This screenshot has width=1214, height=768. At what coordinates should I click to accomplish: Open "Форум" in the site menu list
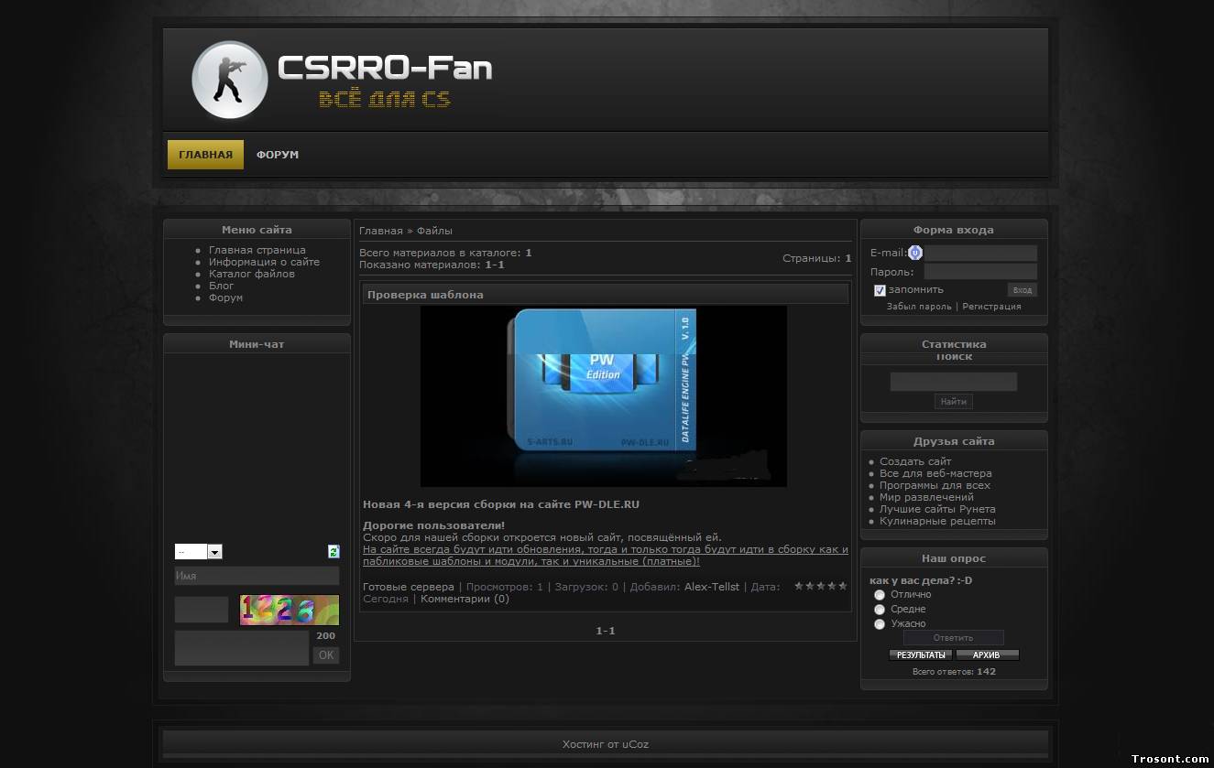pyautogui.click(x=225, y=297)
